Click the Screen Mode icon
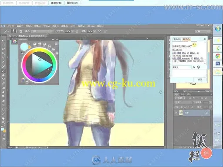Viewport: 223px width, 167px height. click(3, 139)
